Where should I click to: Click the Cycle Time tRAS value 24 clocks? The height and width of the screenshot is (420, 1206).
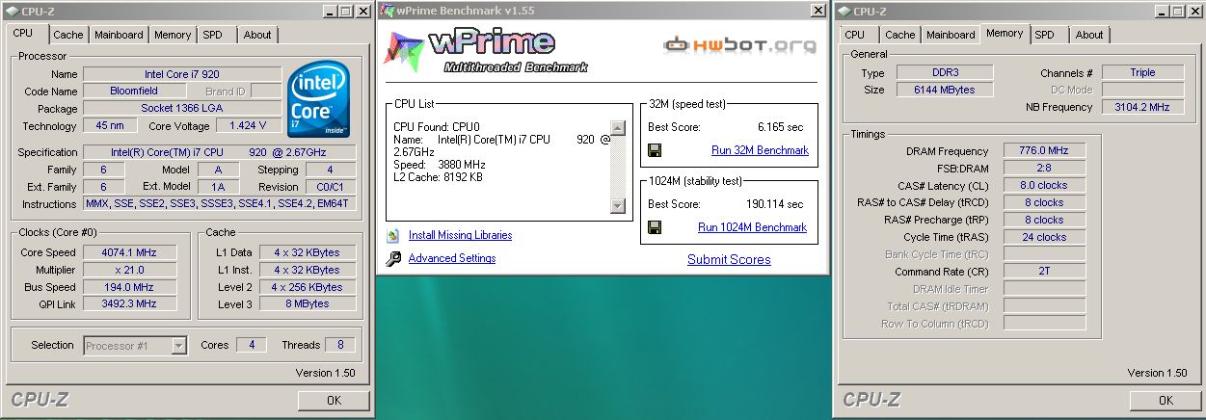pos(1044,238)
